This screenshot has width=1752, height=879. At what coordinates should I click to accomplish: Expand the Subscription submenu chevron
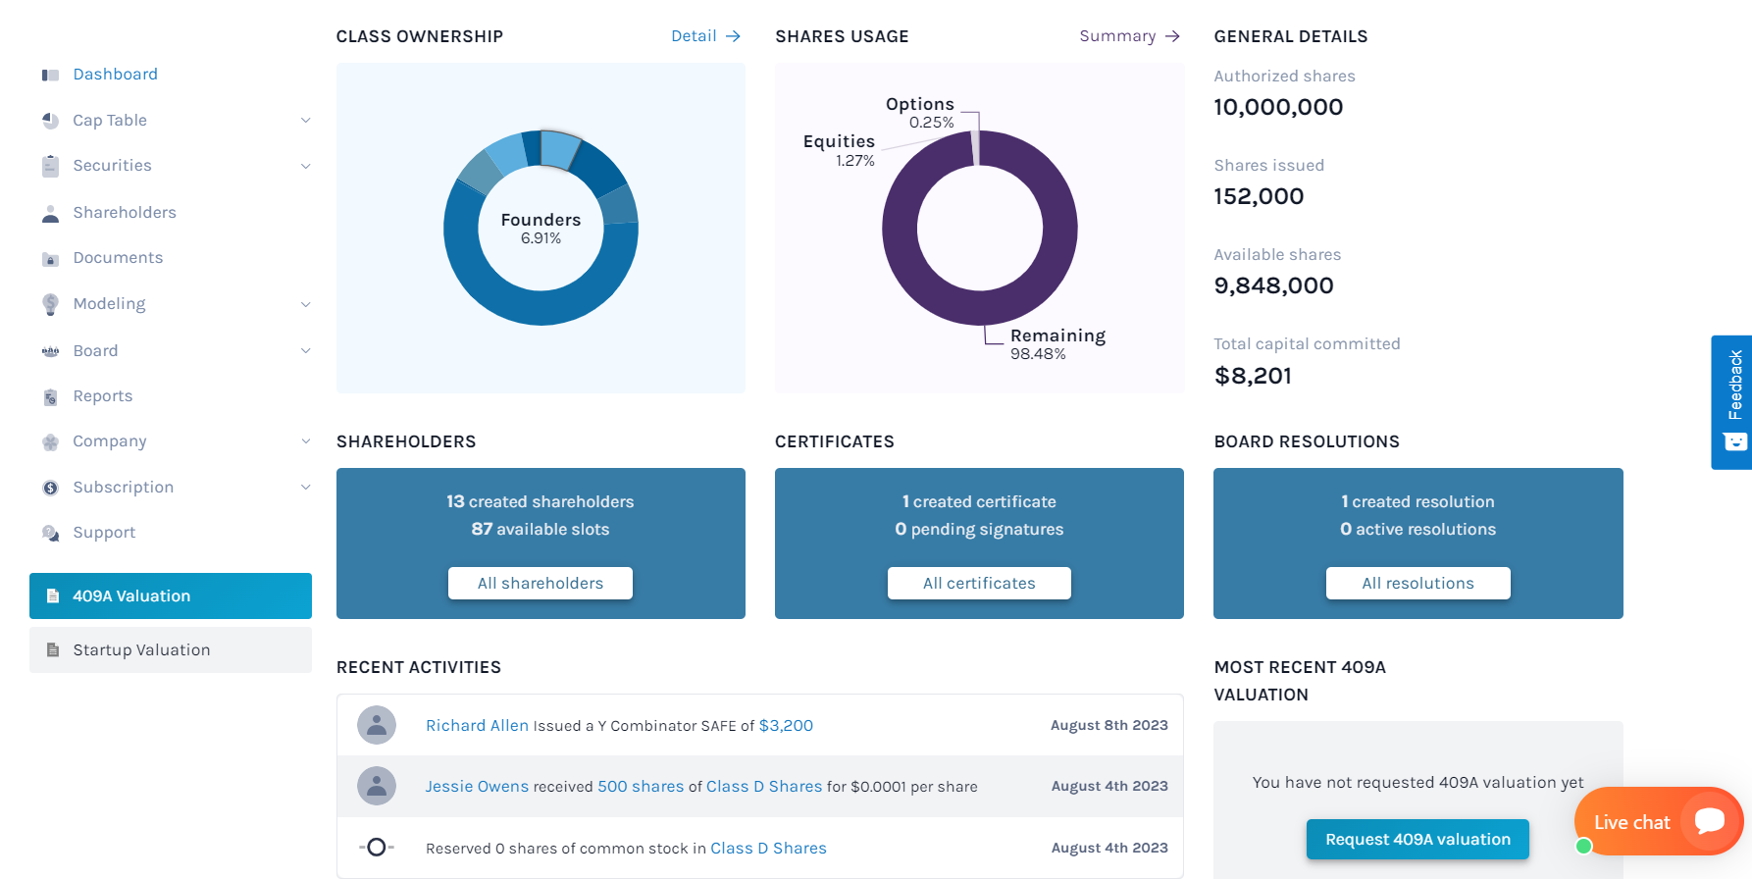(x=305, y=488)
